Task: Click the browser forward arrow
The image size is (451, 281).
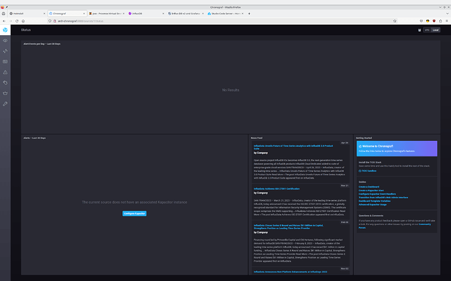Action: coord(10,21)
